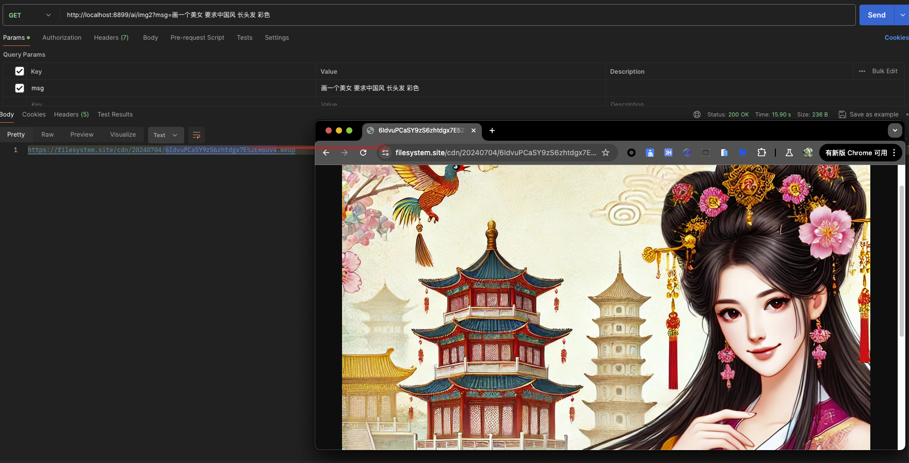Open the filesystem.site webp response link
Image resolution: width=909 pixels, height=463 pixels.
click(x=161, y=150)
